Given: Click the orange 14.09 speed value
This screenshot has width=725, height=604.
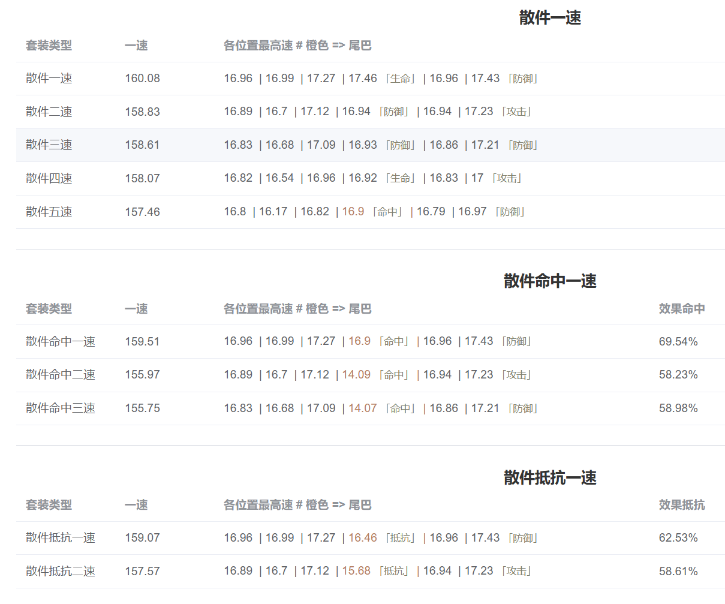Looking at the screenshot, I should (x=356, y=375).
